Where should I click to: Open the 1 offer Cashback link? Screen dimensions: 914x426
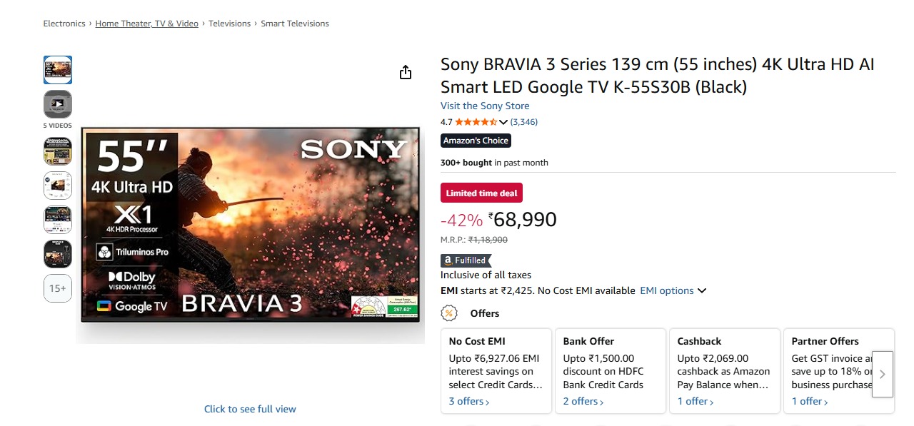point(695,401)
